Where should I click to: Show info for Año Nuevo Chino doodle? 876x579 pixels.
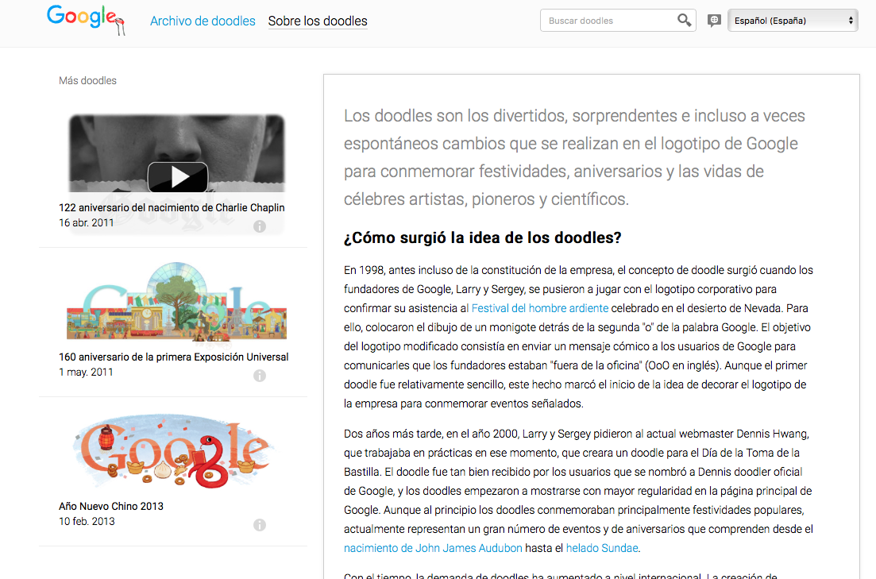259,525
